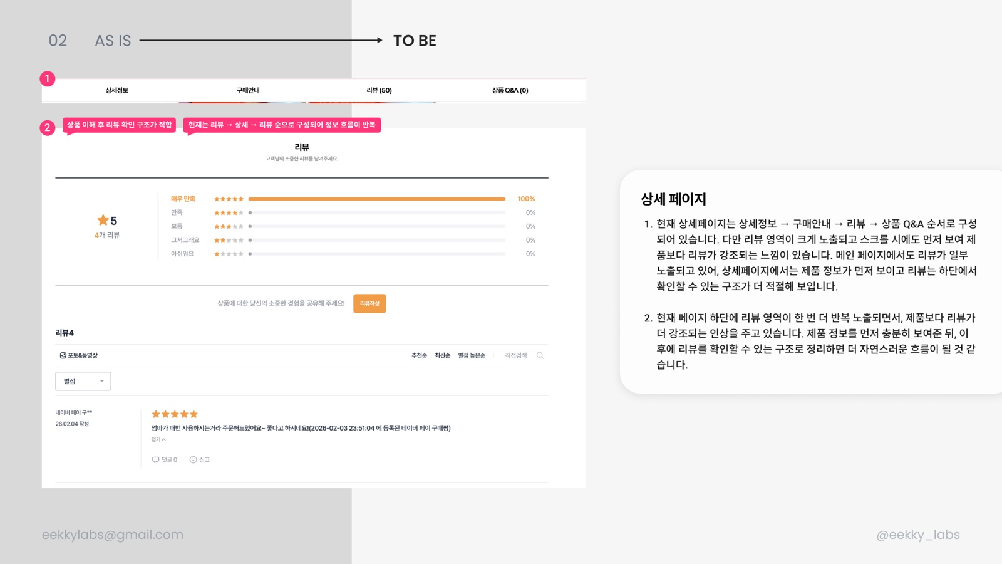The image size is (1002, 564).
Task: Click the 댓글 0 comment bubble icon
Action: (155, 459)
